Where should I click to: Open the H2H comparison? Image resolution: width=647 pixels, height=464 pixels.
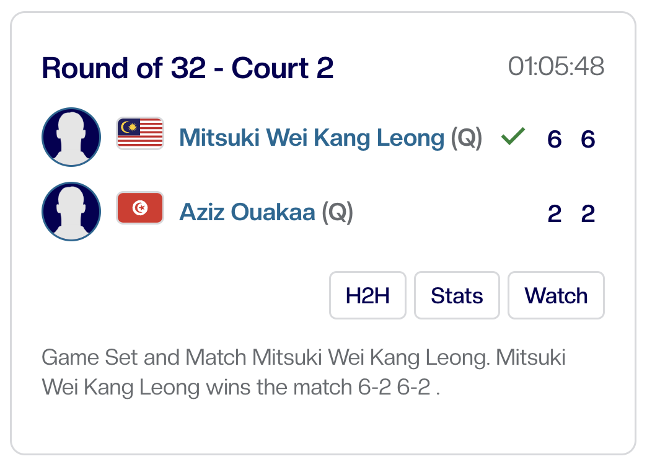[x=368, y=296]
